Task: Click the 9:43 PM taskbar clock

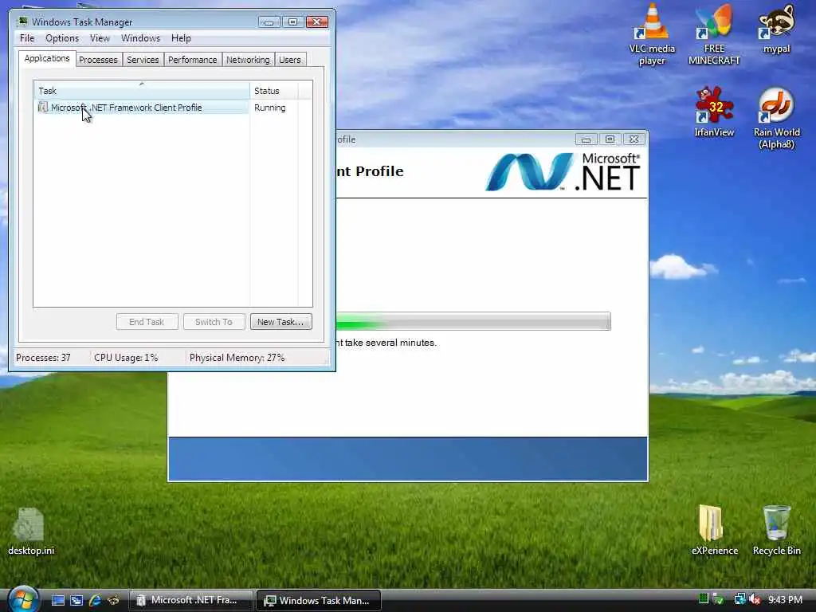Action: point(785,599)
